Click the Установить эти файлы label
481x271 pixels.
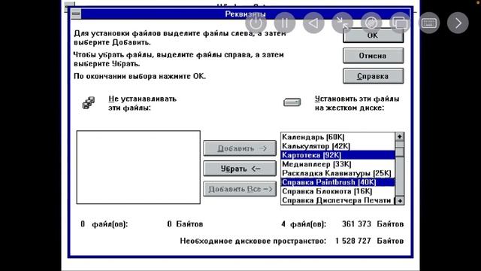point(357,103)
